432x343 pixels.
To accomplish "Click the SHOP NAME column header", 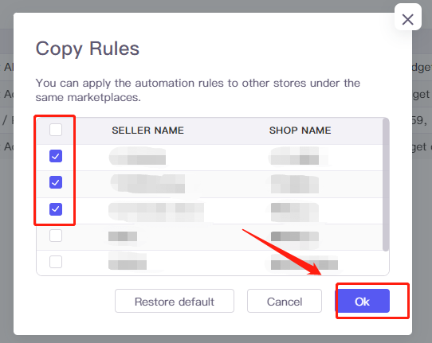I will click(300, 131).
